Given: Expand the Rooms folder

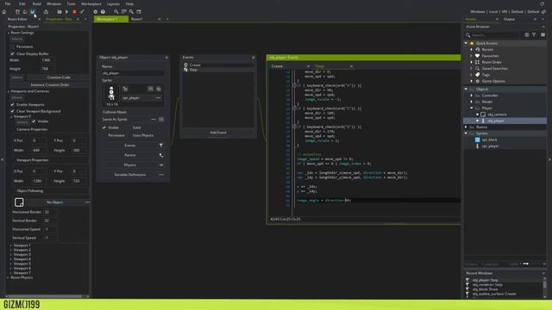Looking at the screenshot, I should point(466,127).
